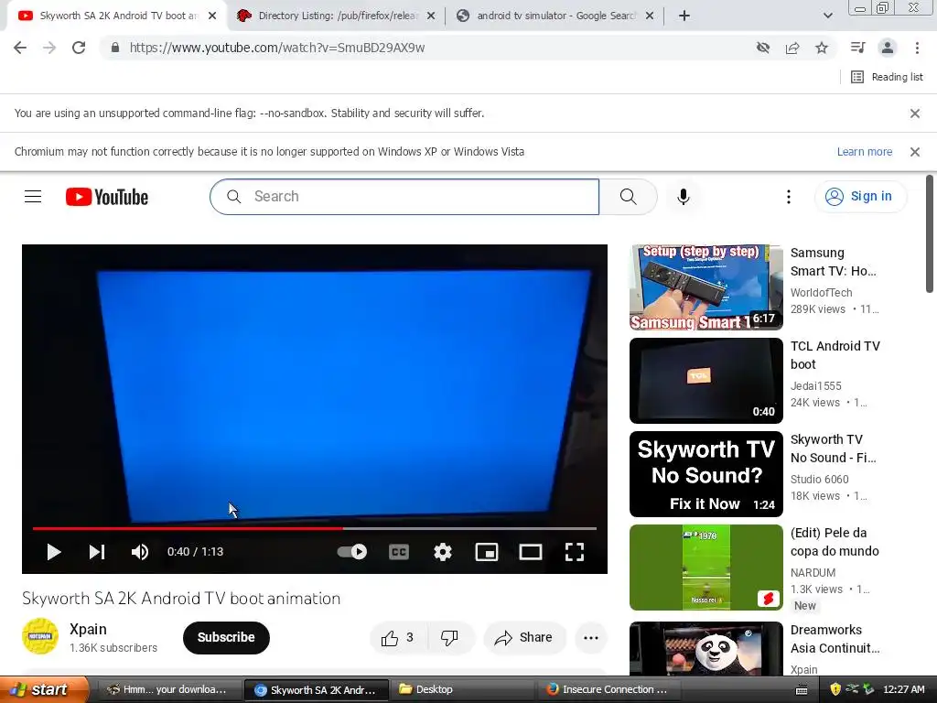Image resolution: width=937 pixels, height=703 pixels.
Task: Open TCL Android TV boot thumbnail
Action: pos(705,380)
